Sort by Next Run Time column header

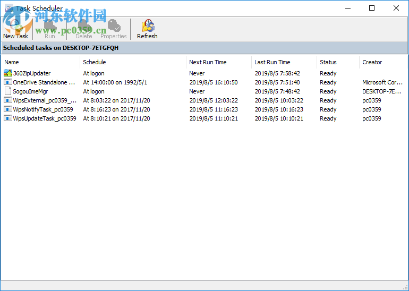[219, 62]
